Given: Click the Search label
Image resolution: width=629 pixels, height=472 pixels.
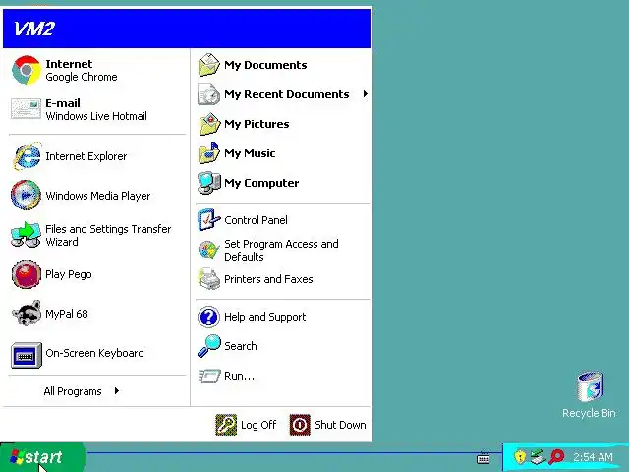Looking at the screenshot, I should tap(240, 346).
